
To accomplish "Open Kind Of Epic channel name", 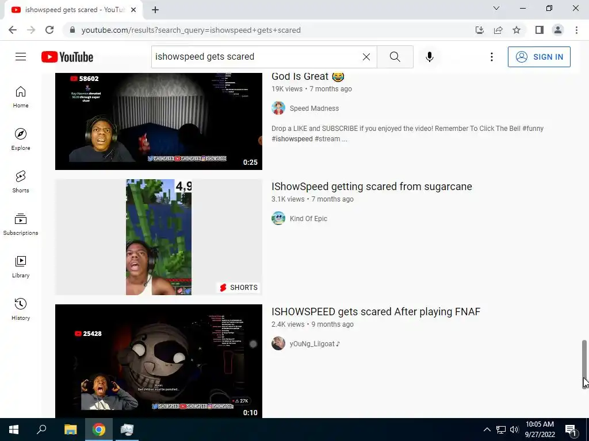I will point(308,219).
